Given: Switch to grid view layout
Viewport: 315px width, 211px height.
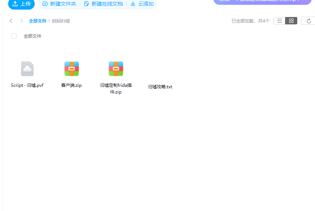Looking at the screenshot, I should 291,21.
